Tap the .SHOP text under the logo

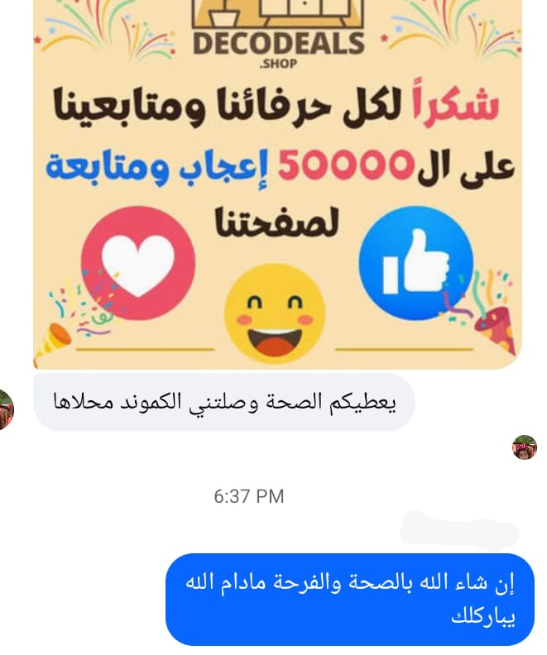coord(278,64)
